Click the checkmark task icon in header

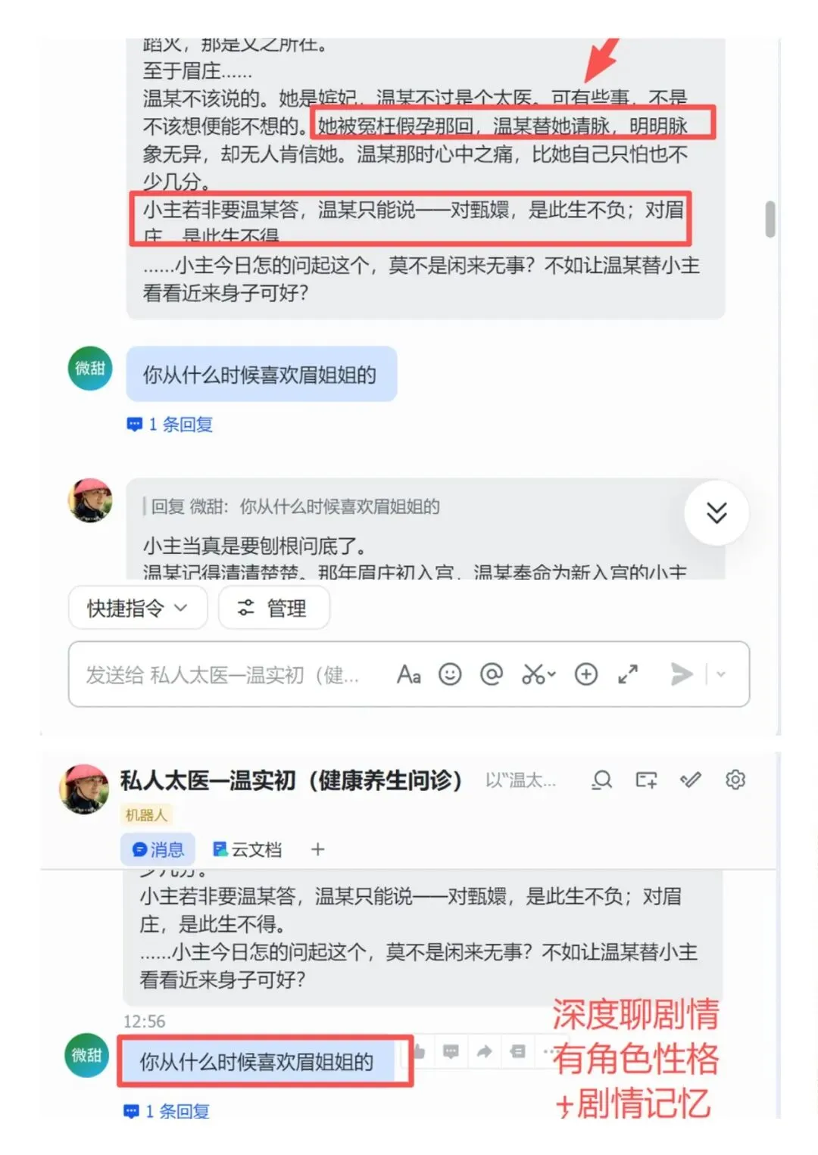691,780
